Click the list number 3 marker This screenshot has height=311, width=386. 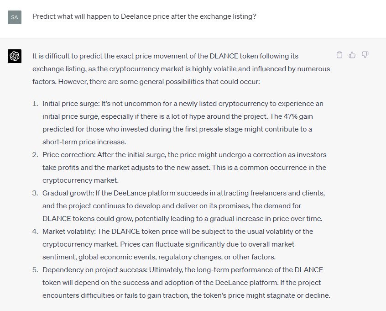[35, 193]
